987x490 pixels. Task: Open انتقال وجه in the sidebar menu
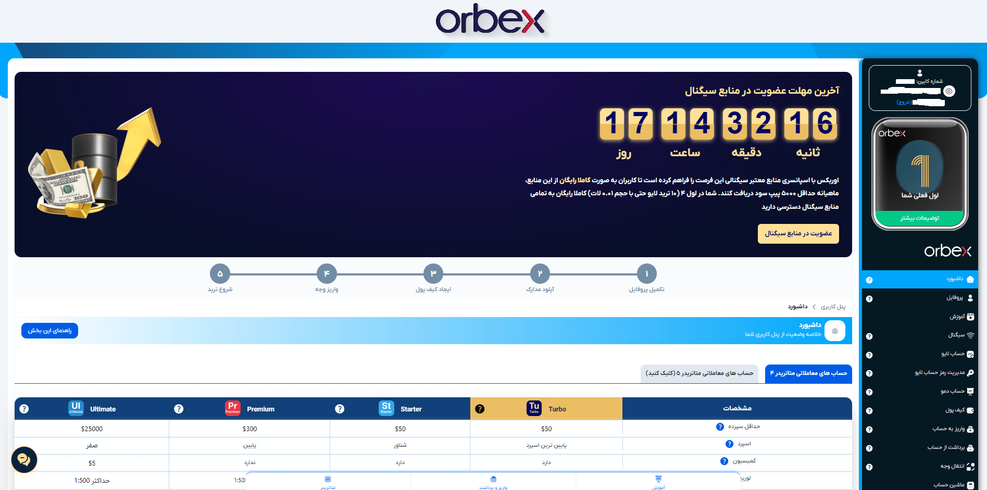(920, 467)
